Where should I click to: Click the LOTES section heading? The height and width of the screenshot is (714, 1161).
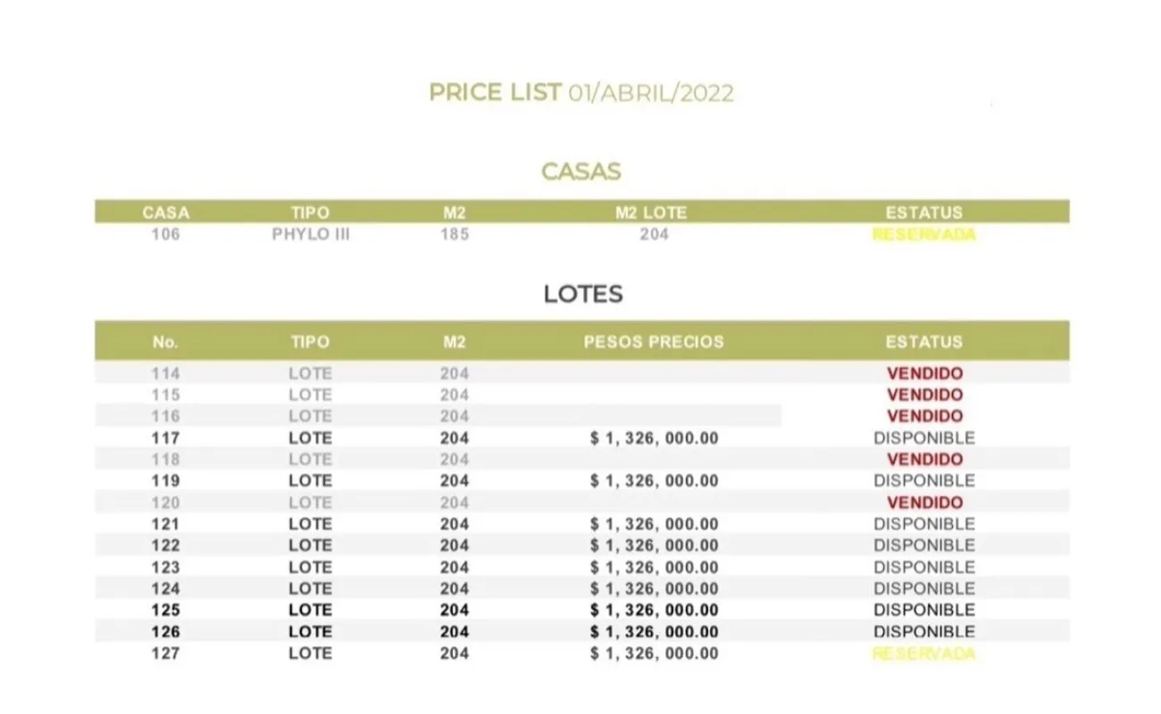click(583, 294)
